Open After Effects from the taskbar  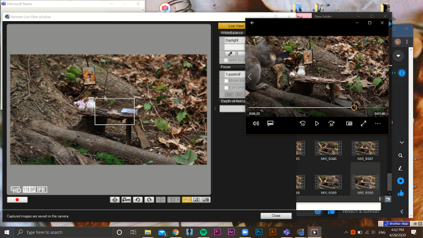[x=231, y=232]
